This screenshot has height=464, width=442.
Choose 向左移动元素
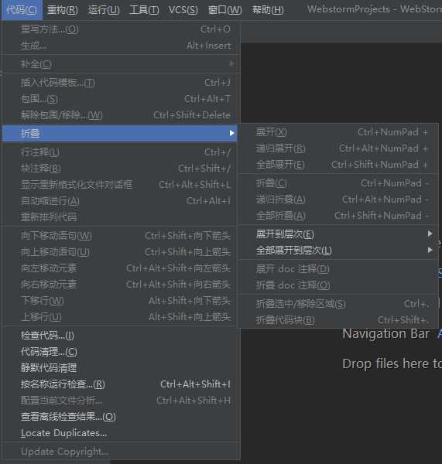tap(120, 268)
